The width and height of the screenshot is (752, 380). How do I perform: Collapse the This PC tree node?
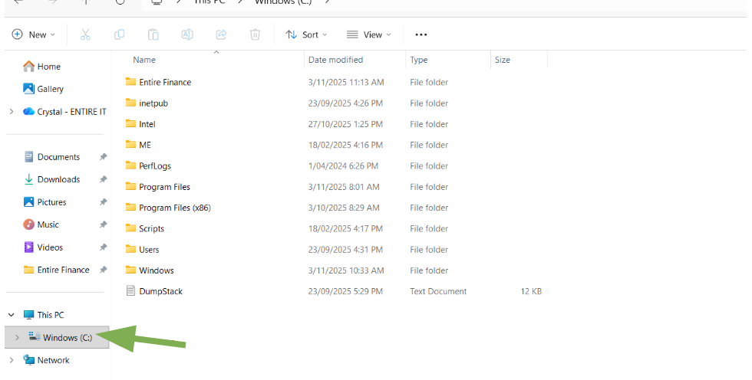pyautogui.click(x=12, y=315)
